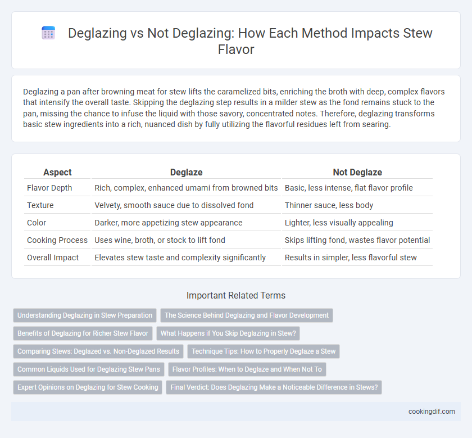Select the 'Color' row label
Screen dimensions: 472x438
37,223
